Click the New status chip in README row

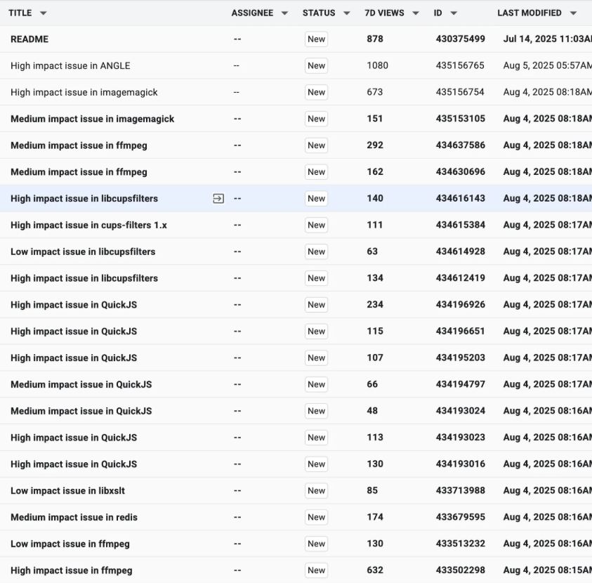click(317, 39)
